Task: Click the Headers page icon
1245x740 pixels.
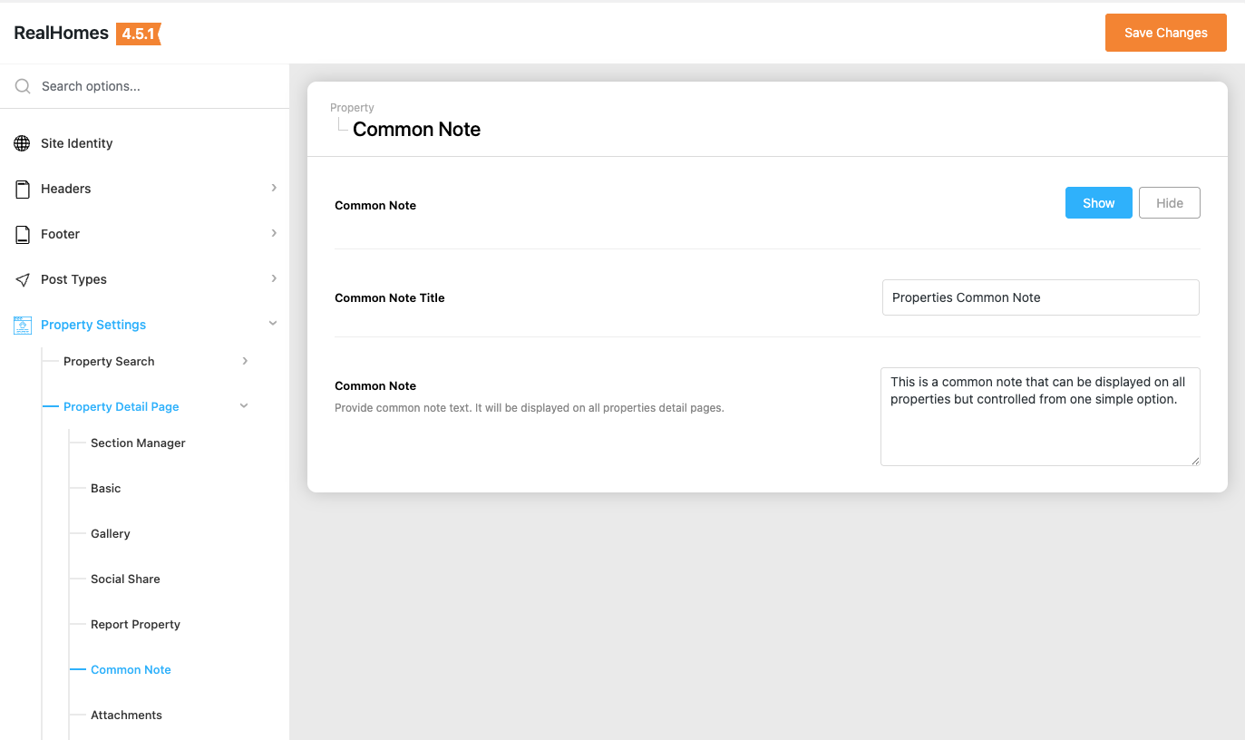Action: 23,189
